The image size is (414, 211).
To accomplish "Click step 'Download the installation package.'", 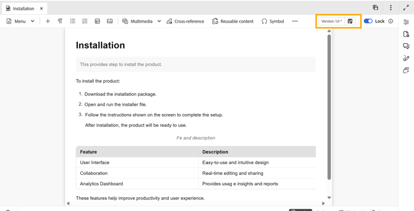I will (120, 94).
